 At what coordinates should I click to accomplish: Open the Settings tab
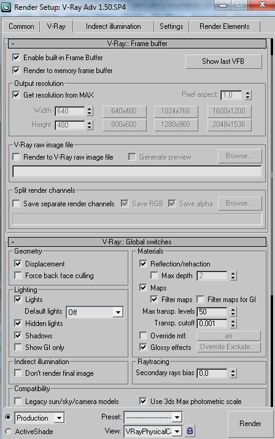click(x=171, y=26)
